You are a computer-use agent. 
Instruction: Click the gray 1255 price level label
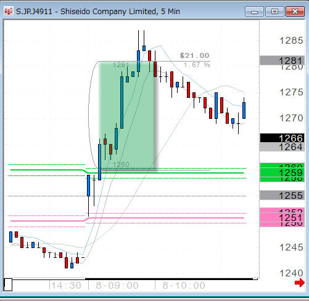(282, 195)
